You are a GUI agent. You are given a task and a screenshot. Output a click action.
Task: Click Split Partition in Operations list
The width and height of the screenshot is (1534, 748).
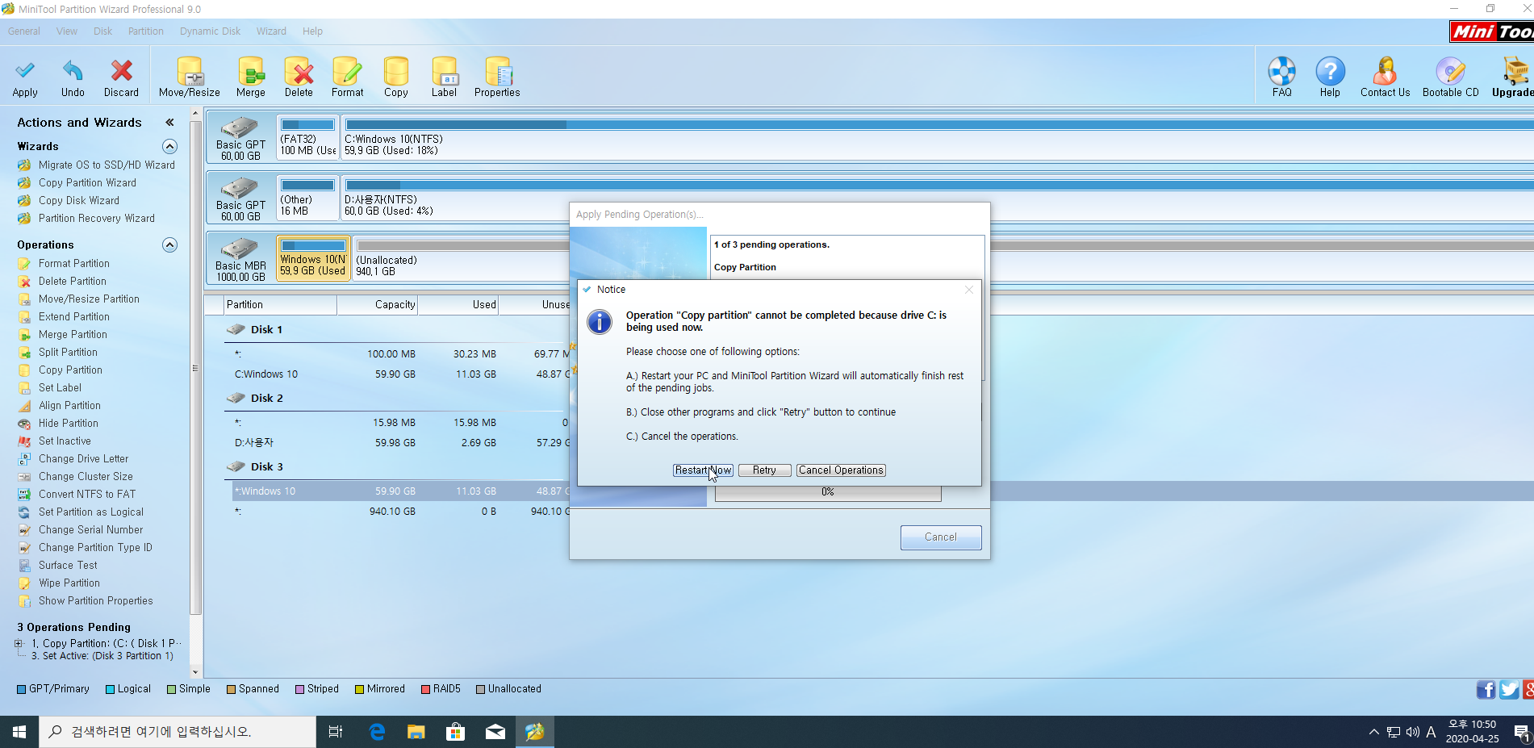click(68, 352)
